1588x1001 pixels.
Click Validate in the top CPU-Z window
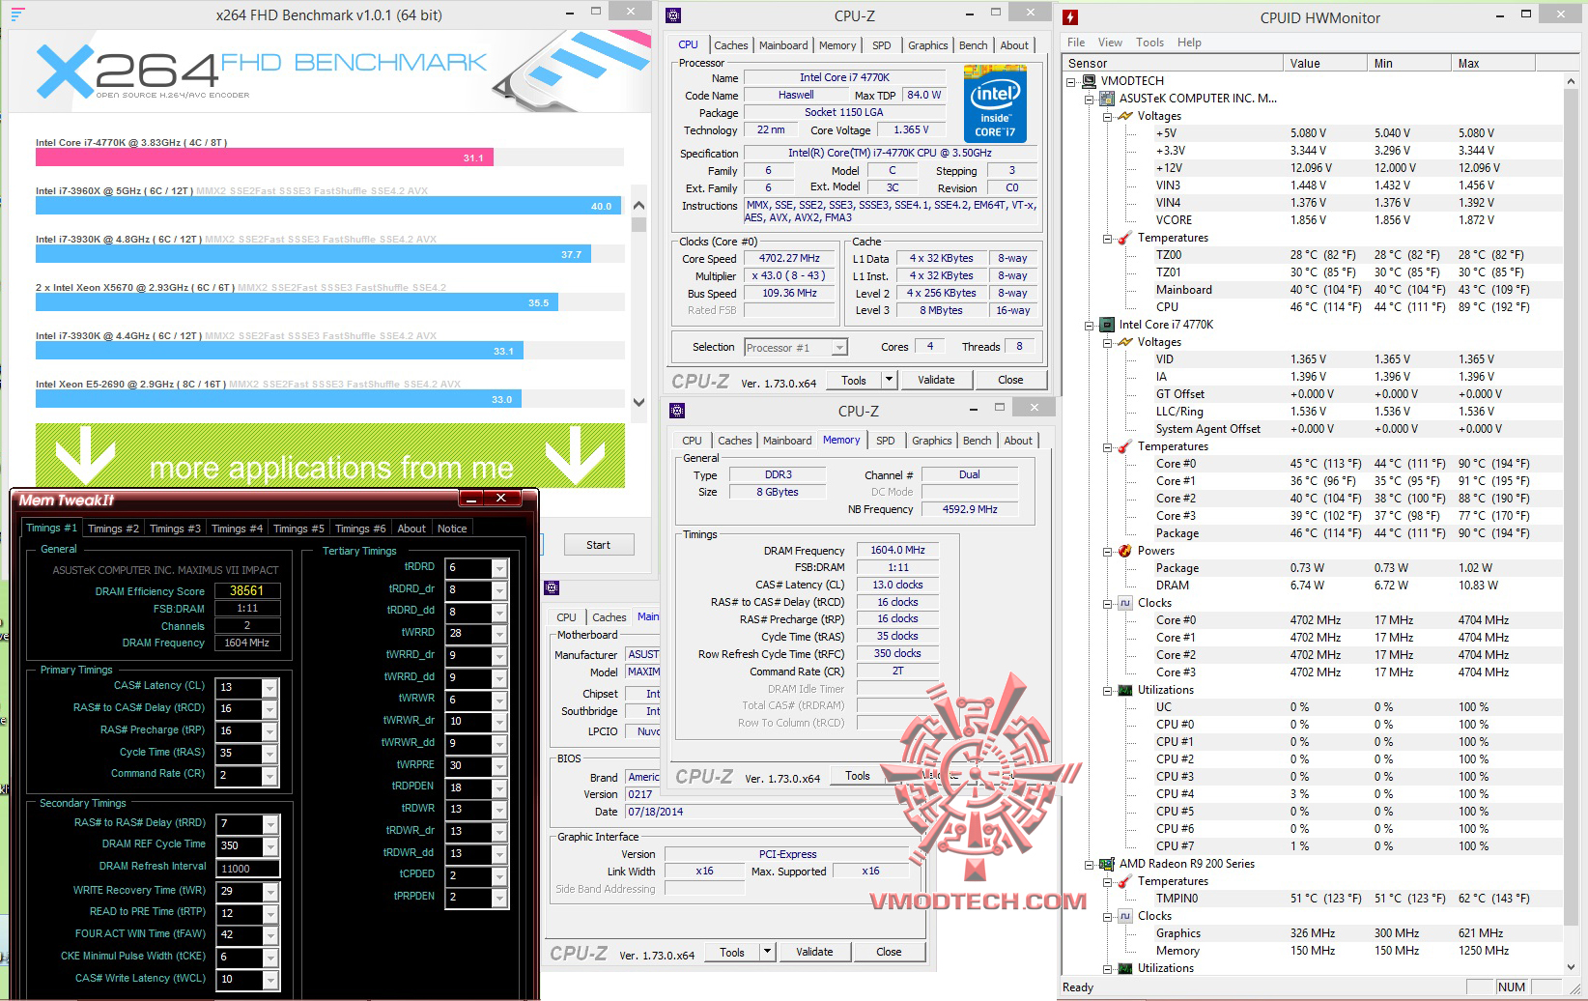936,380
